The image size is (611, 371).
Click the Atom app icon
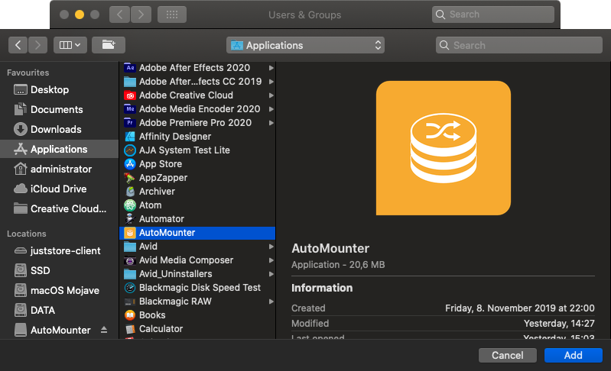tap(130, 205)
